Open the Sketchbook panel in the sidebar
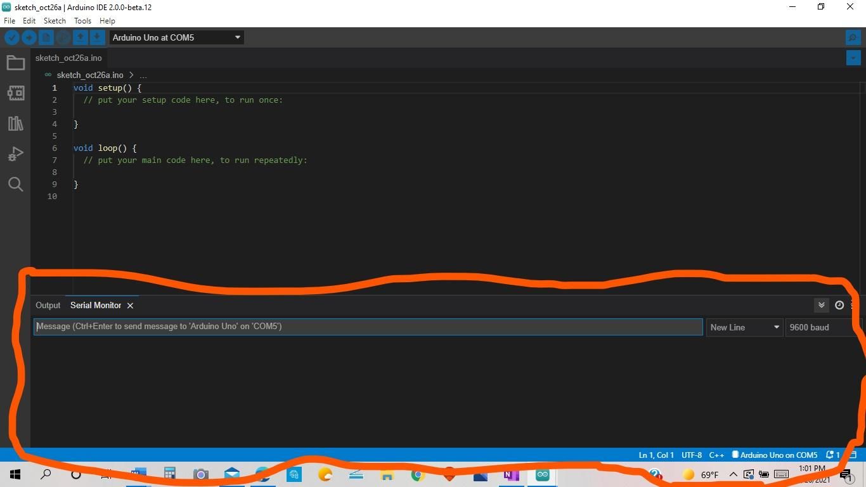The image size is (866, 487). pos(15,62)
